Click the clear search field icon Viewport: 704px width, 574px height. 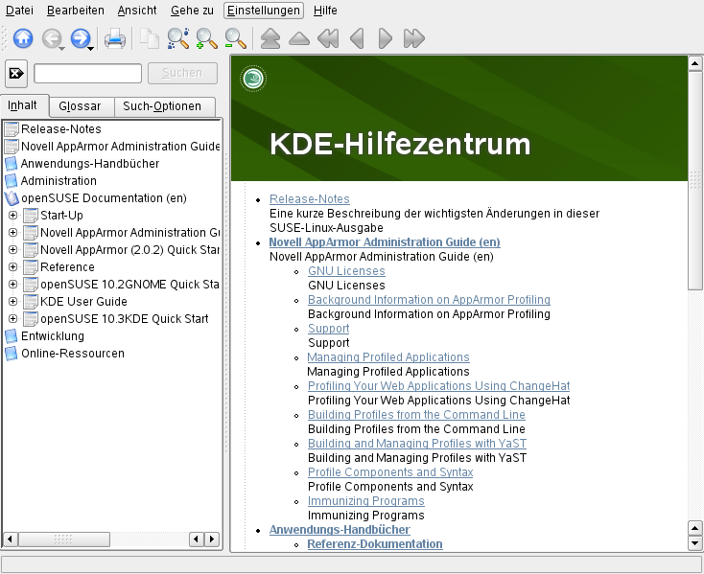[x=16, y=73]
